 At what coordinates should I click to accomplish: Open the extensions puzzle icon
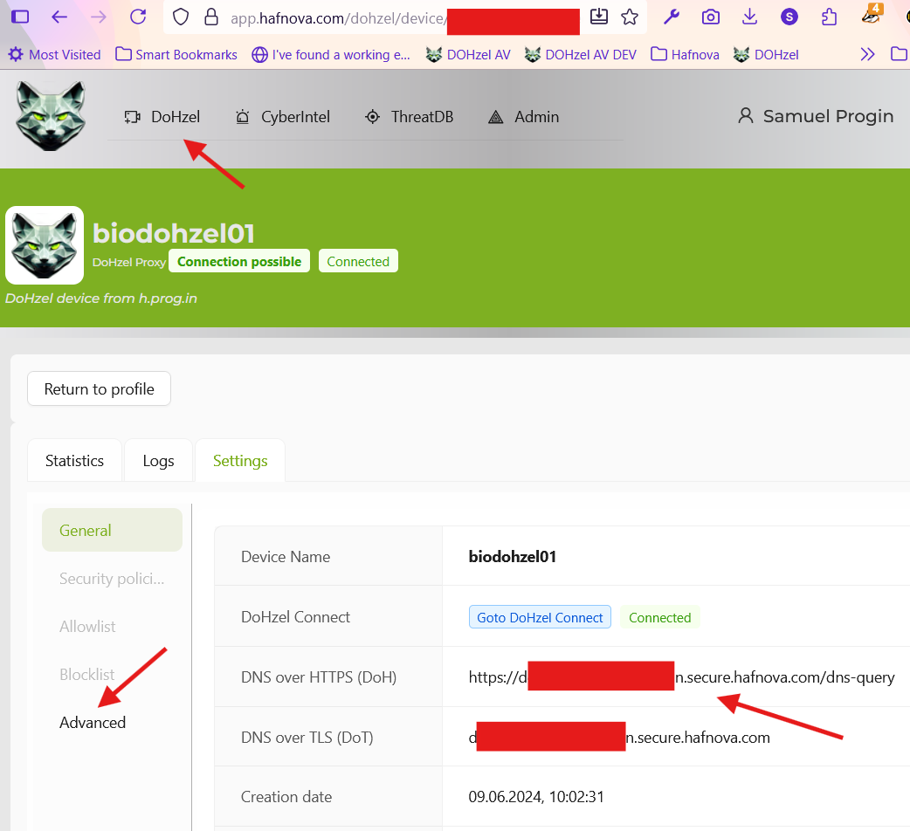pyautogui.click(x=830, y=17)
